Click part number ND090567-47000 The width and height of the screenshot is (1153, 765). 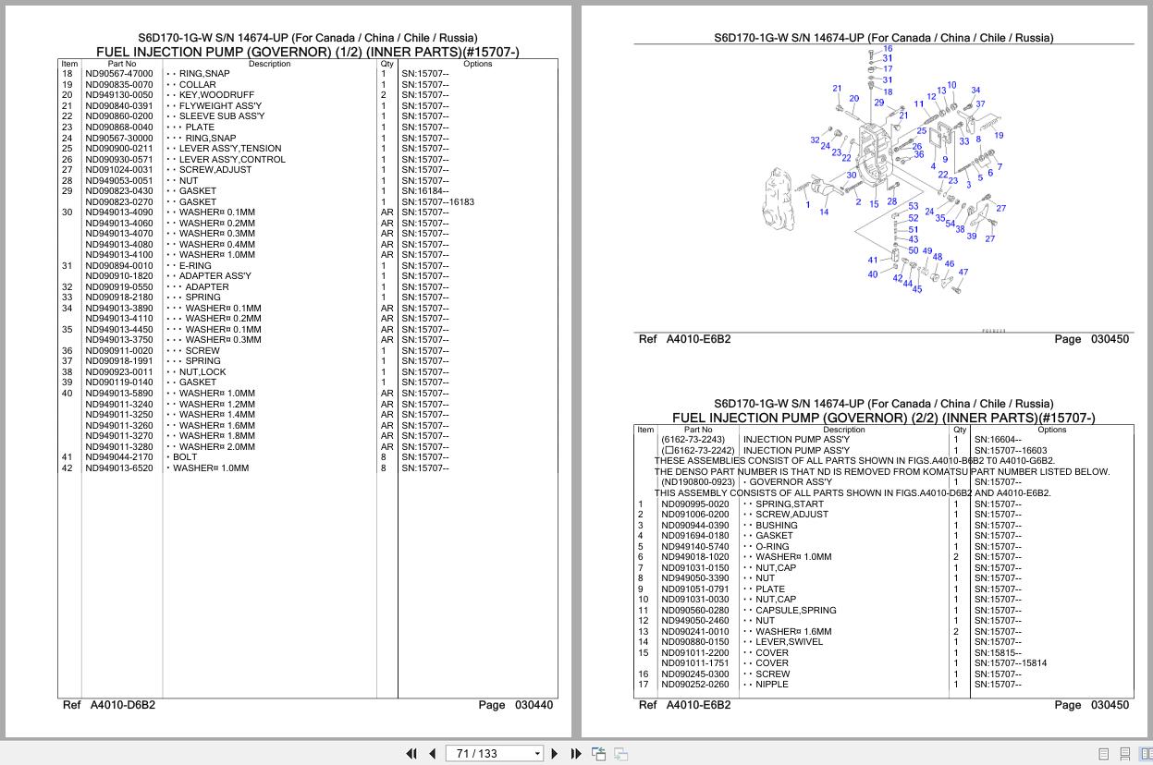[119, 74]
